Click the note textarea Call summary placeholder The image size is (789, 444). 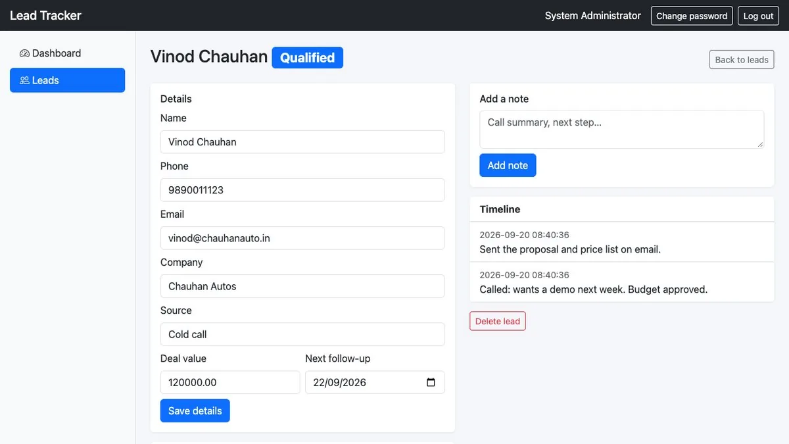click(x=622, y=130)
